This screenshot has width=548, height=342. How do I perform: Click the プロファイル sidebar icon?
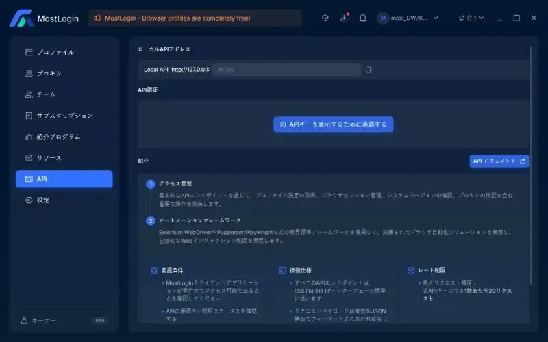point(29,53)
